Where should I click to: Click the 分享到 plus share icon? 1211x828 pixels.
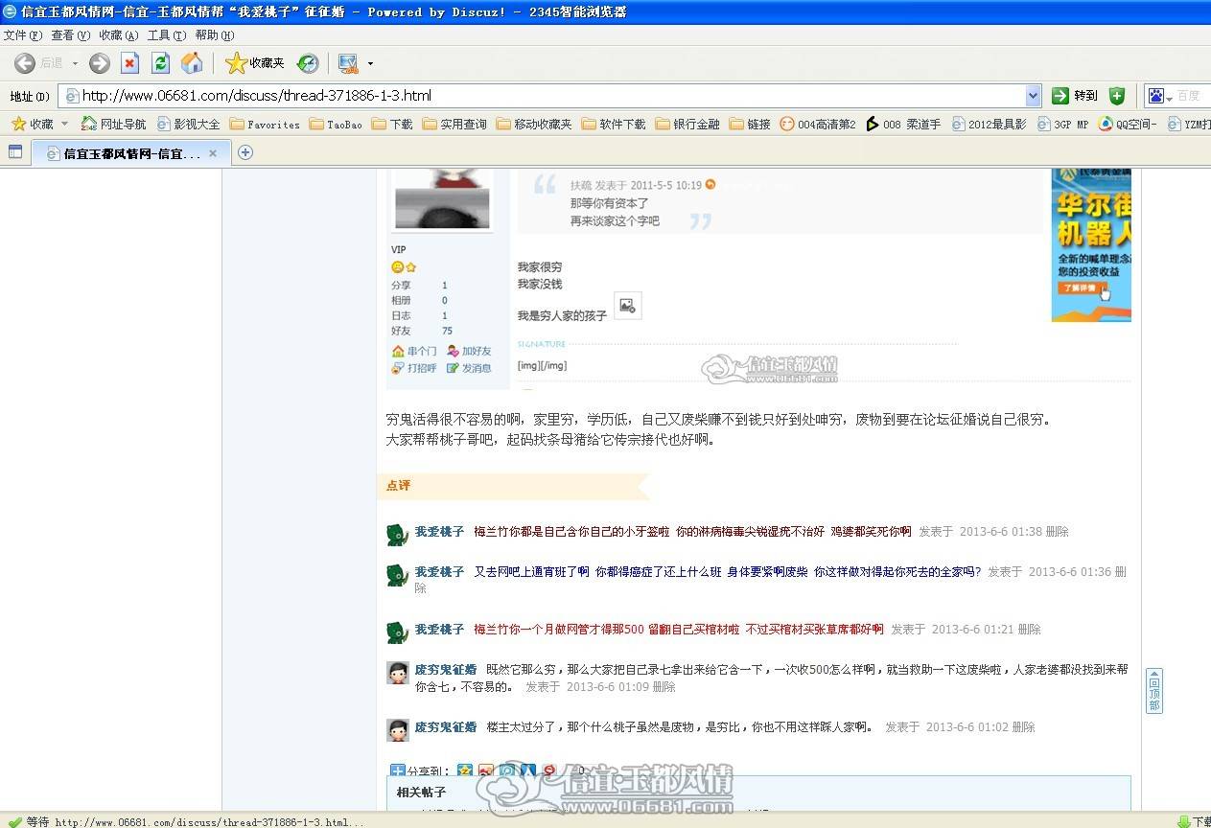coord(398,770)
